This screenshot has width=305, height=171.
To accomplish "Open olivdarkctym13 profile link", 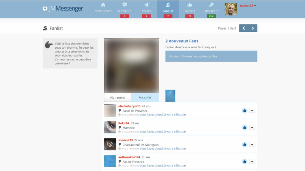I will pos(129,106).
